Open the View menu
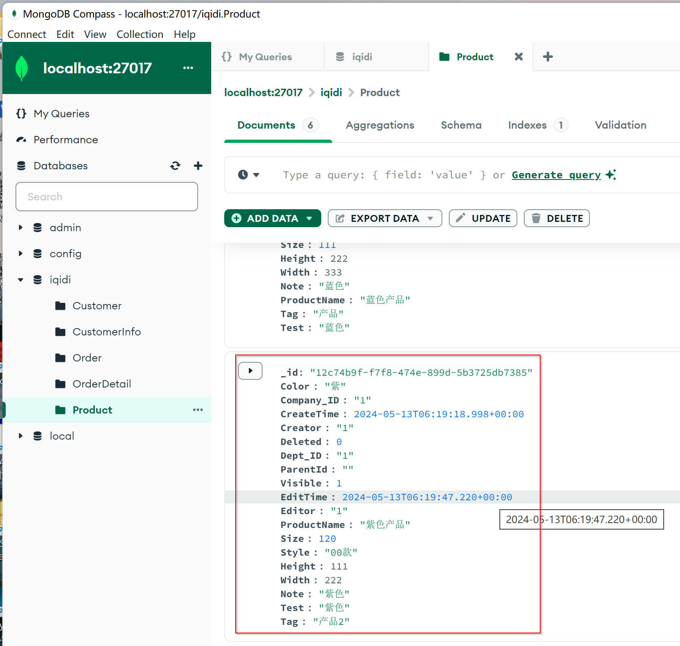 (x=95, y=34)
